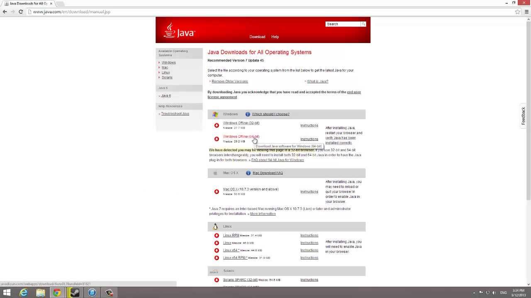Open Instructions for Linux x64 RPM
This screenshot has width=531, height=298.
pyautogui.click(x=309, y=258)
